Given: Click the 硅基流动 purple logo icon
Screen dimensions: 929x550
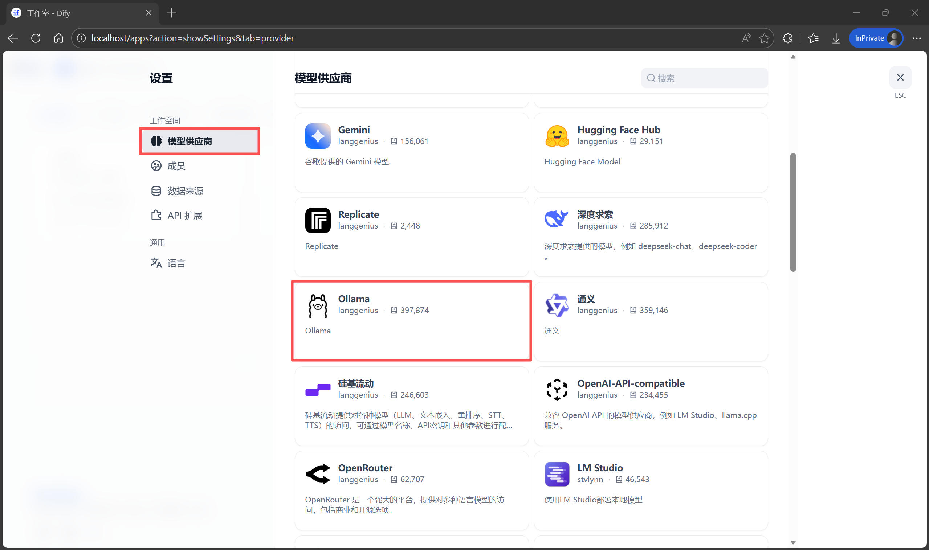Looking at the screenshot, I should pos(317,390).
